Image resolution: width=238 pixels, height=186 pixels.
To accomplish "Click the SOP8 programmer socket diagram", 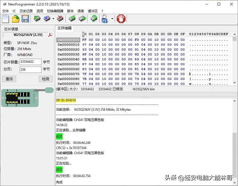I will 20,98.
